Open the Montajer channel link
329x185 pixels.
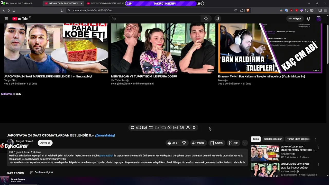(223, 80)
